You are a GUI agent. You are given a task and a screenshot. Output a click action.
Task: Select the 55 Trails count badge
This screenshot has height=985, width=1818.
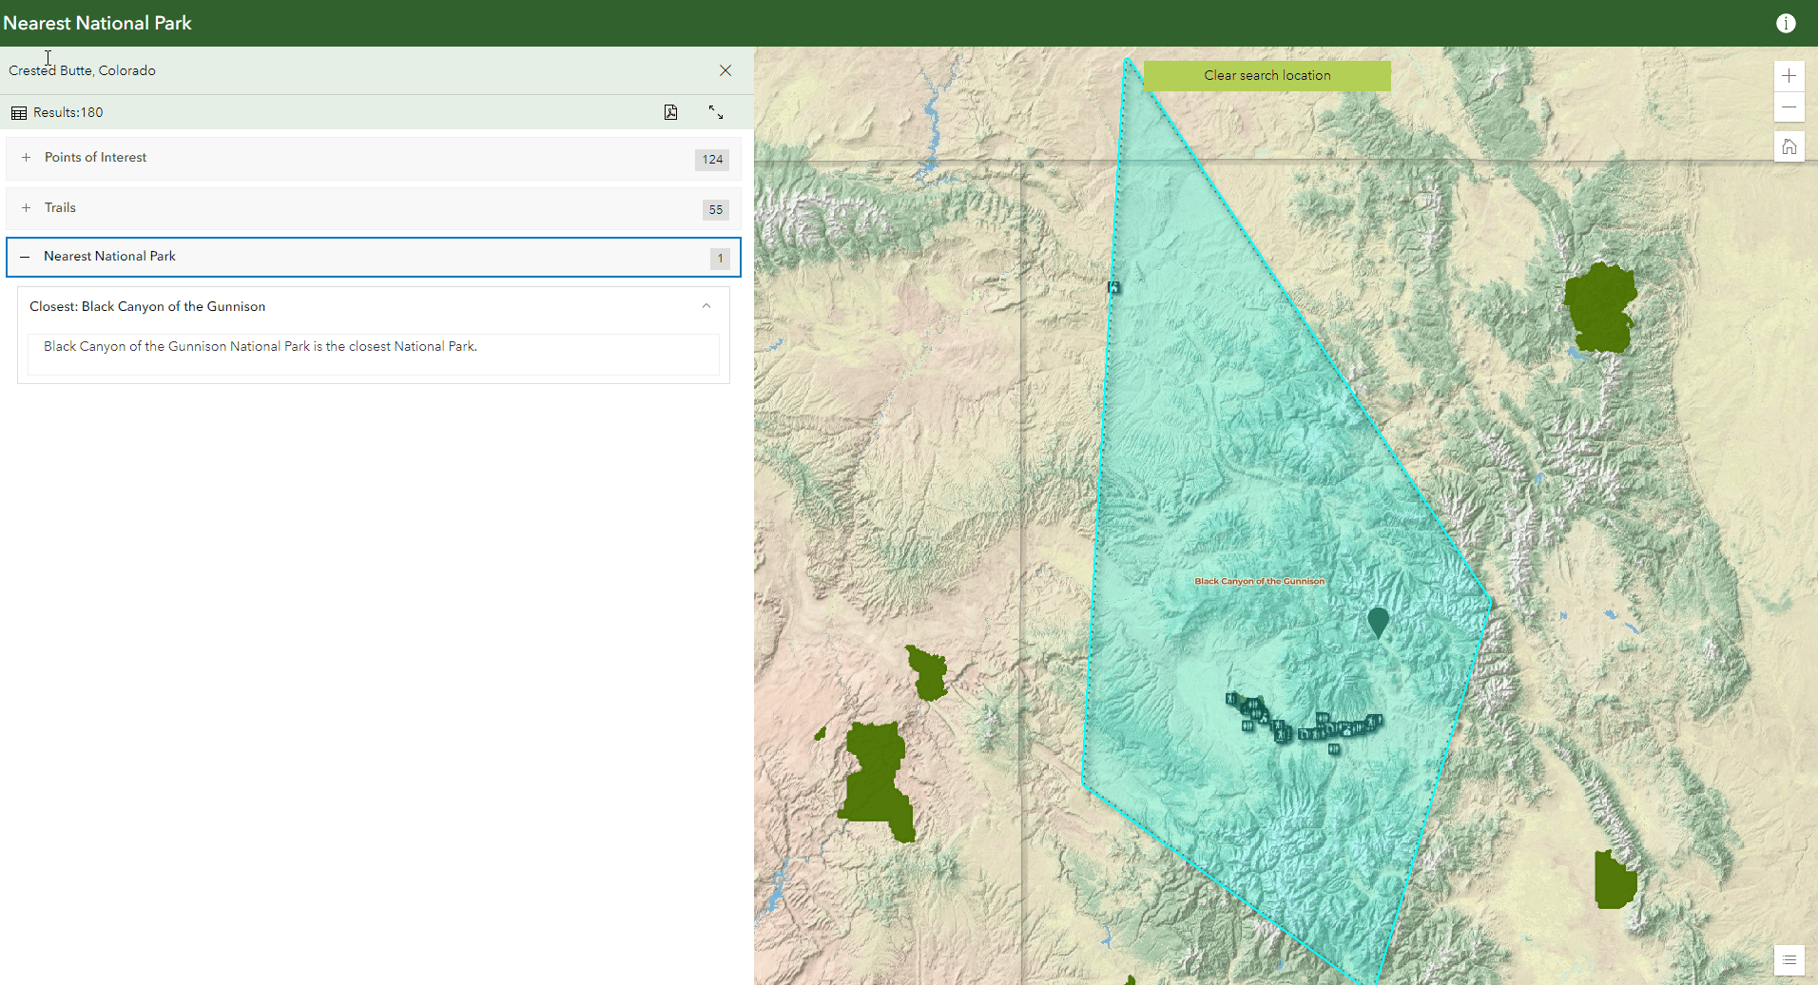[715, 209]
